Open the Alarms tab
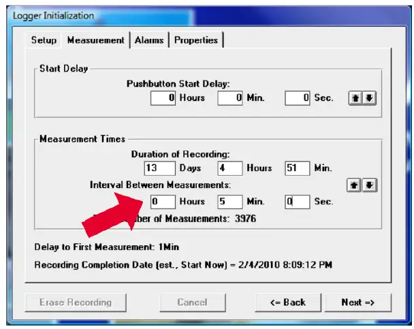The width and height of the screenshot is (414, 329). [149, 40]
